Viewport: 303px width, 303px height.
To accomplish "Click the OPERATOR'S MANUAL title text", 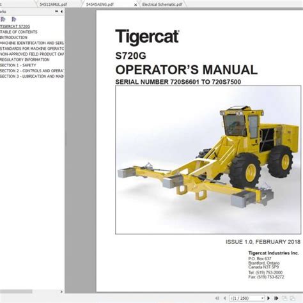I will click(x=187, y=70).
